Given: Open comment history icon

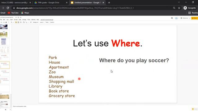Looking at the screenshot, I should point(172,18).
